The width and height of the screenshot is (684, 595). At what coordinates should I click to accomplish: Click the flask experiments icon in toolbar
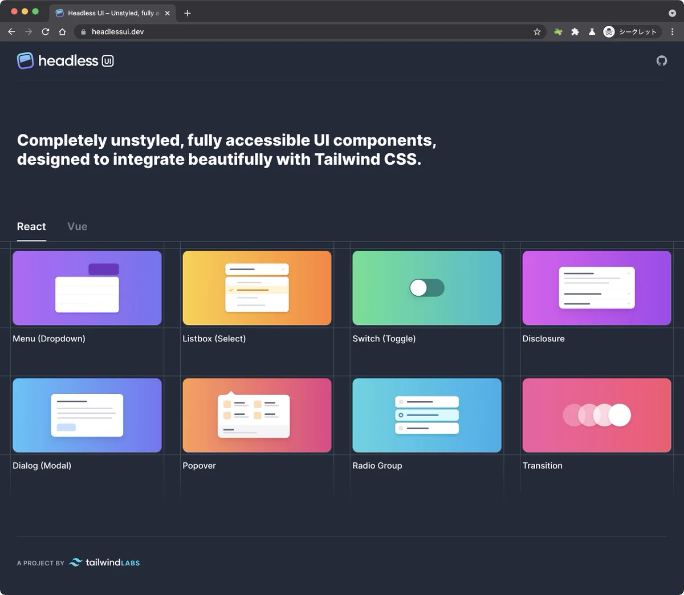[592, 32]
